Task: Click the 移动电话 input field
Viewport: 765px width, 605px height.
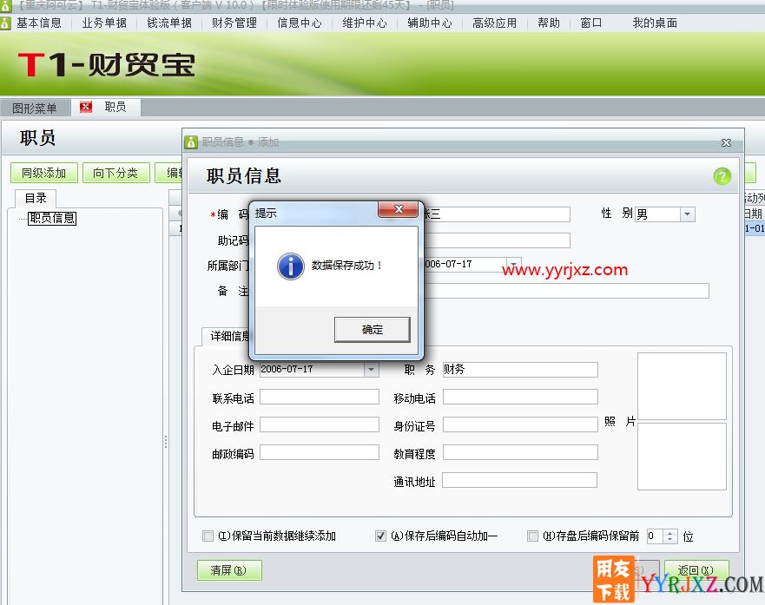Action: (x=520, y=397)
